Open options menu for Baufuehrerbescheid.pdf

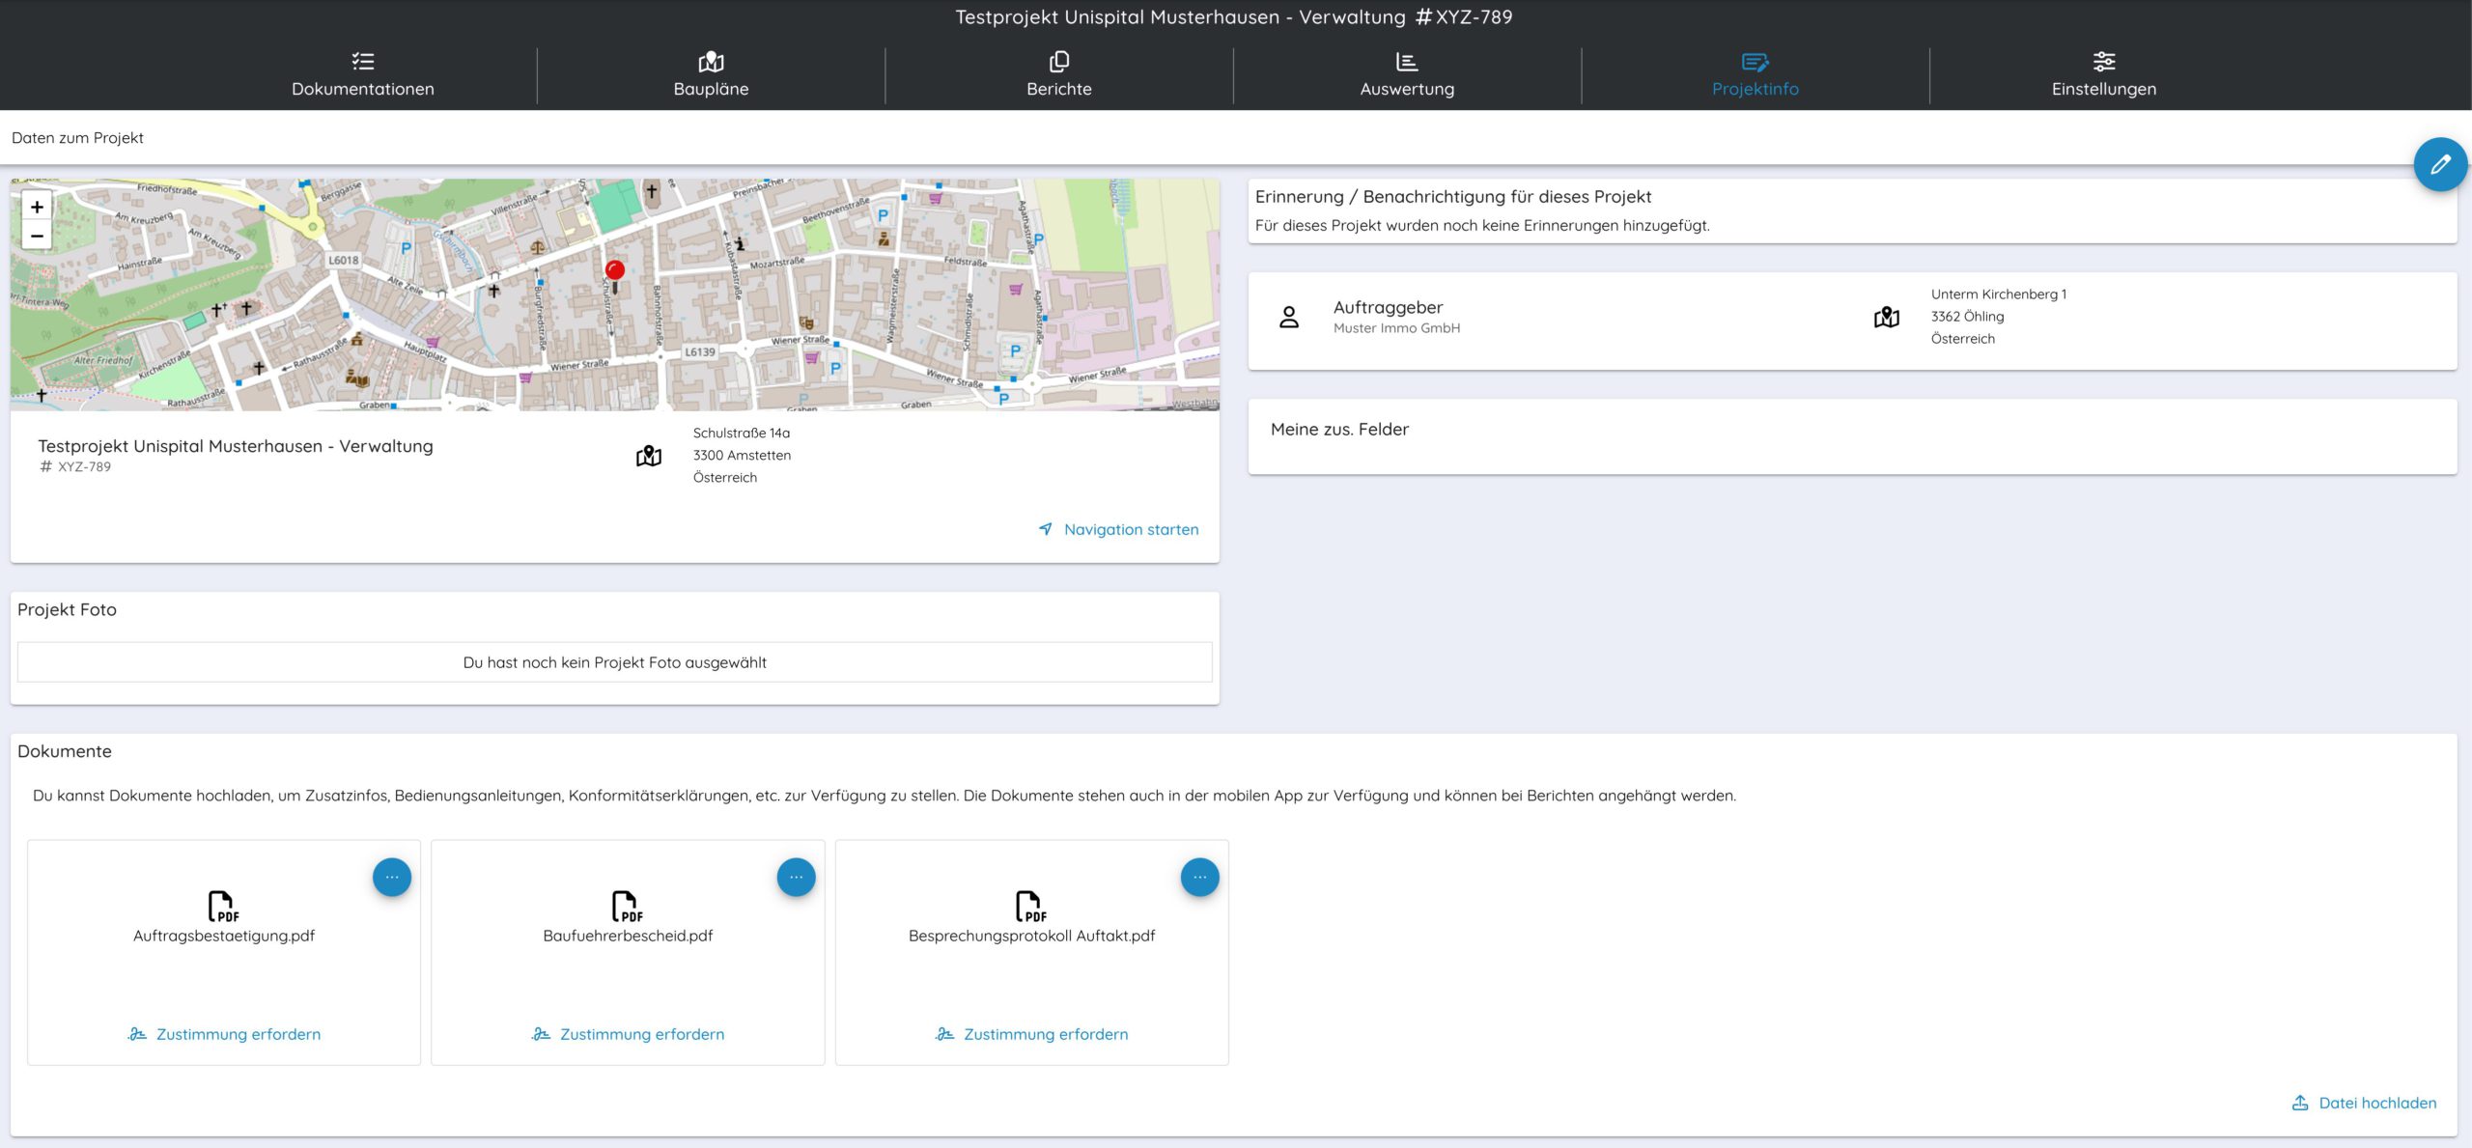pyautogui.click(x=796, y=877)
